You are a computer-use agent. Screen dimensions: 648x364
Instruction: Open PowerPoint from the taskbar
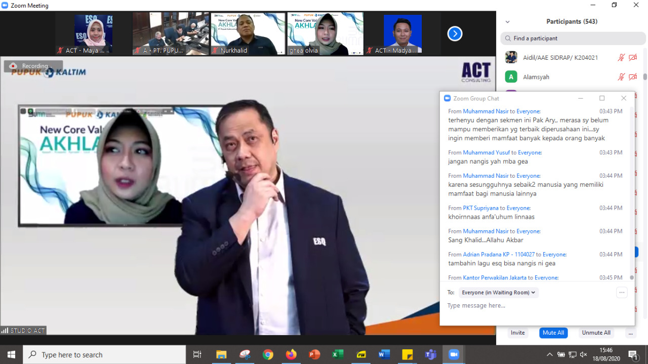coord(314,354)
